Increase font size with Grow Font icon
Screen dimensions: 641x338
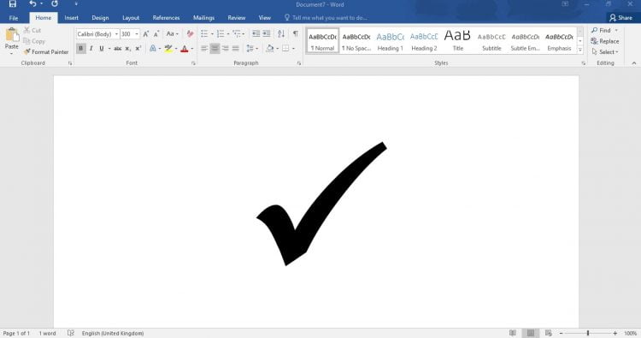point(146,34)
